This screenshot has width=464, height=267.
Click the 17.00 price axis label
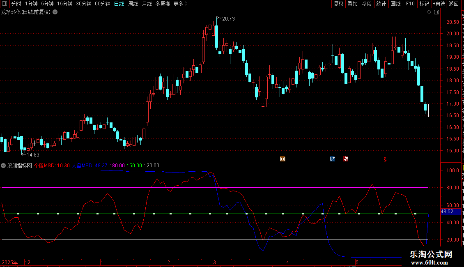click(453, 104)
